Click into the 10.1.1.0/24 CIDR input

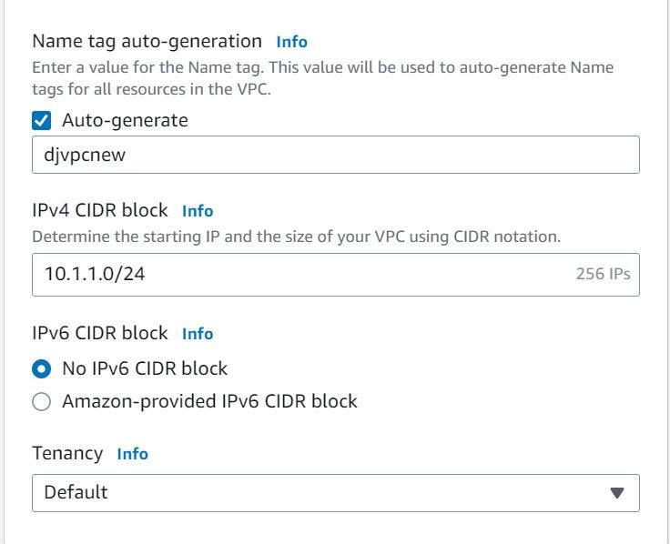(x=300, y=274)
